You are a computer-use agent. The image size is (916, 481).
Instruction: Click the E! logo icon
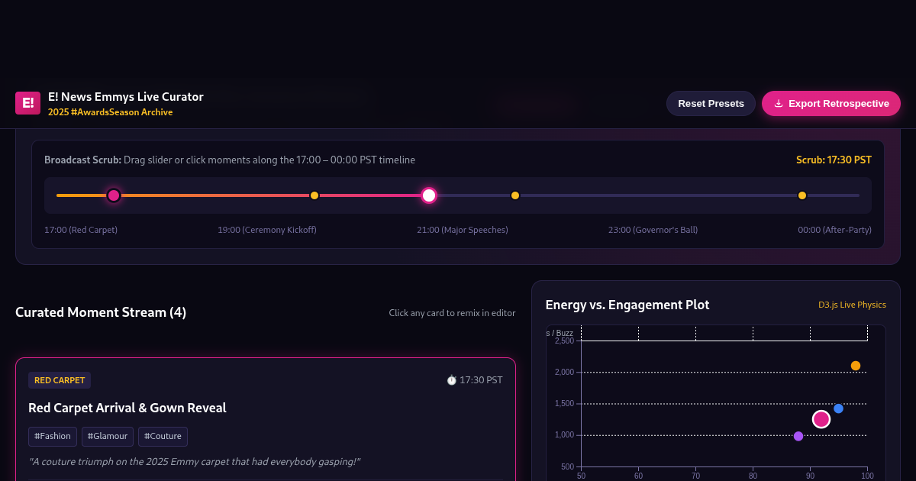pos(27,103)
